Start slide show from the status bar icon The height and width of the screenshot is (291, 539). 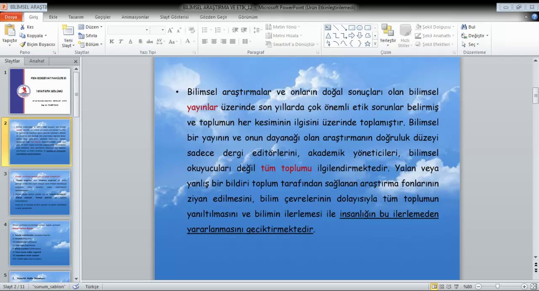tap(456, 286)
